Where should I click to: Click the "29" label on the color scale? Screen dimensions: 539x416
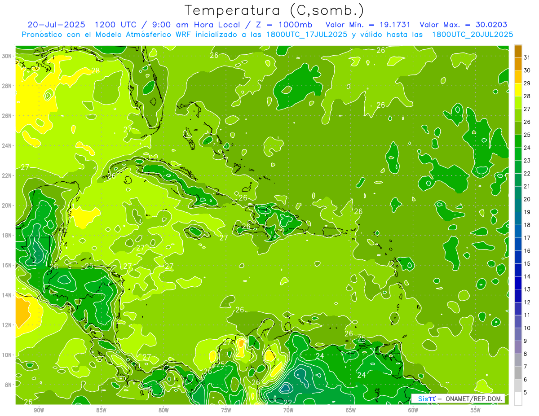click(x=527, y=83)
